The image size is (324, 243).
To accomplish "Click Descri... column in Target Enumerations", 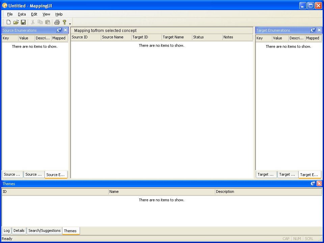I will (297, 38).
